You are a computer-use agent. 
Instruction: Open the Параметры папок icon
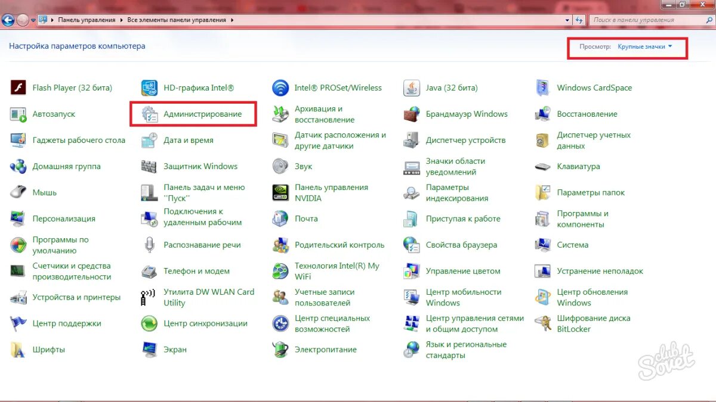tap(543, 192)
